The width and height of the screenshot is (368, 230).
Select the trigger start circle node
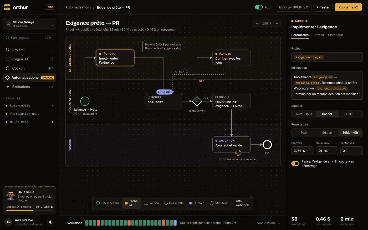[x=85, y=101]
